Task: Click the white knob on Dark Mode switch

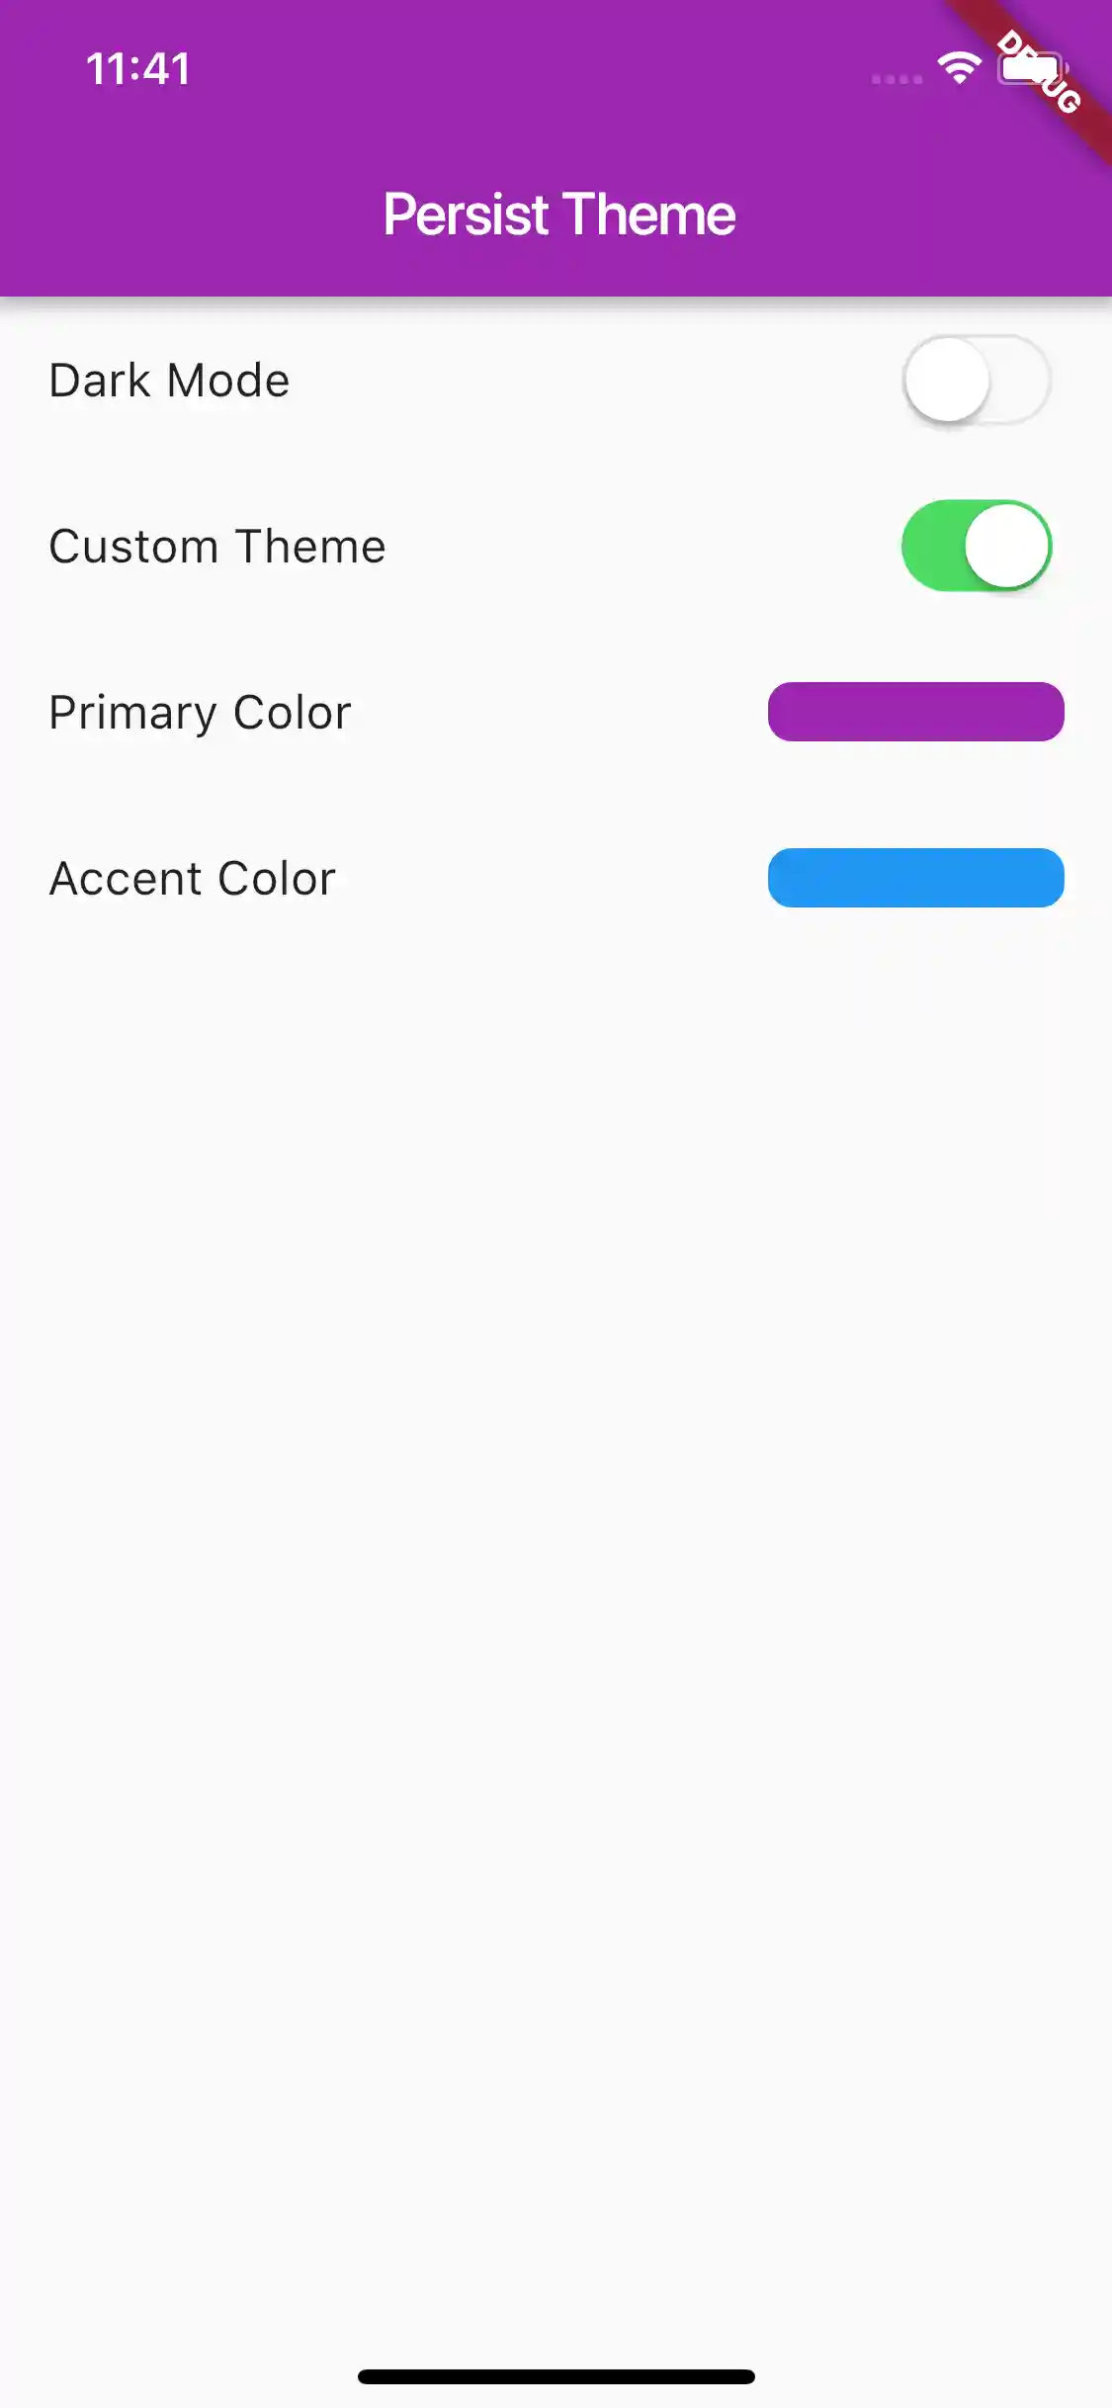Action: tap(947, 381)
